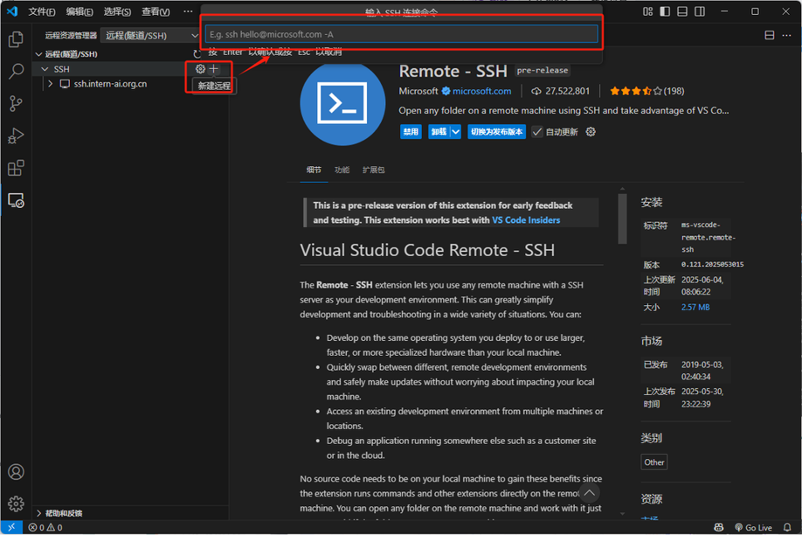Open the 文件(F) menu
This screenshot has height=535, width=802.
42,11
